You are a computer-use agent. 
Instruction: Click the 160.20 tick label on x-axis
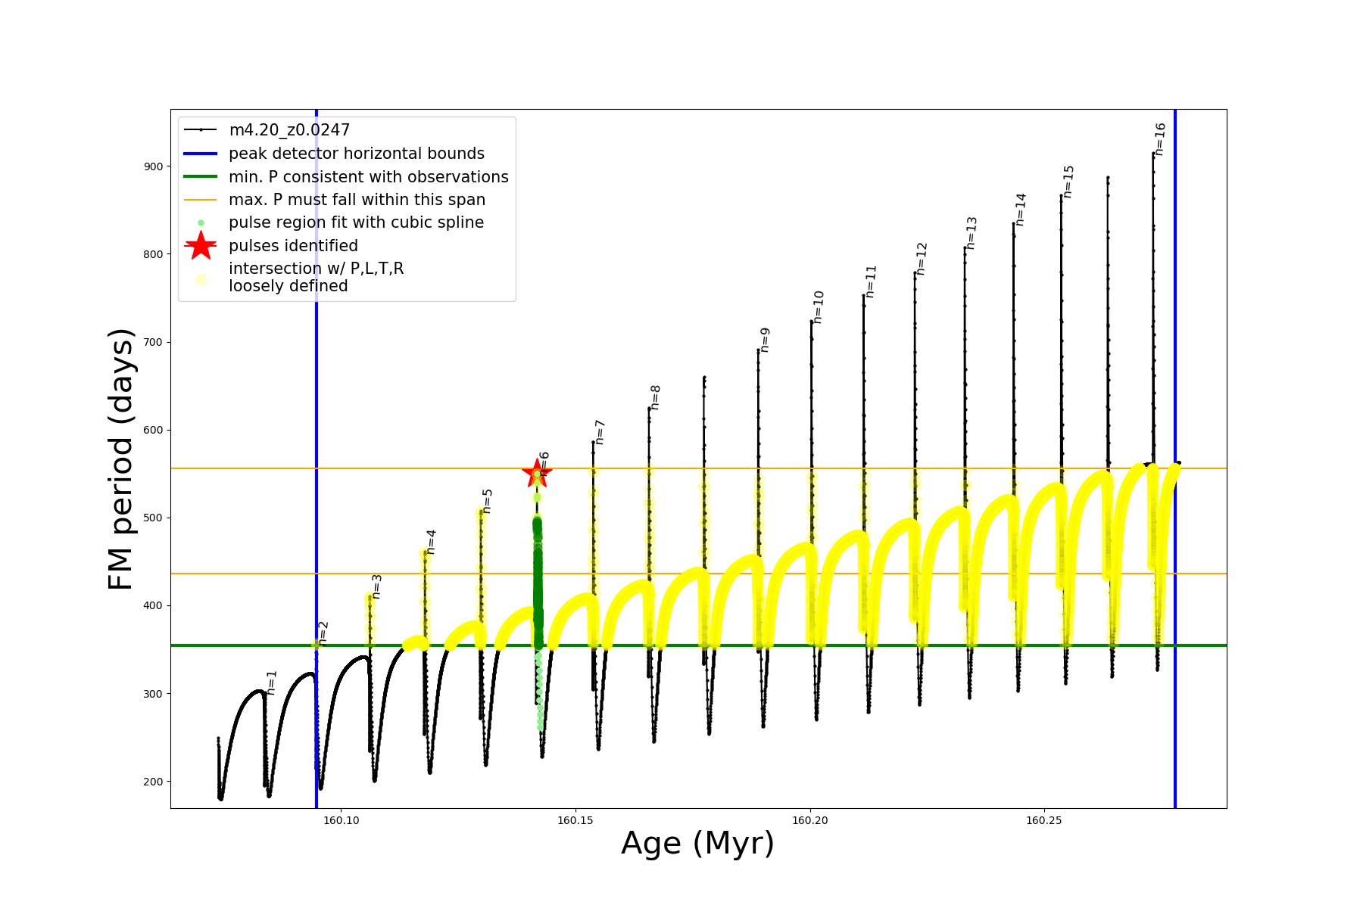pyautogui.click(x=810, y=821)
